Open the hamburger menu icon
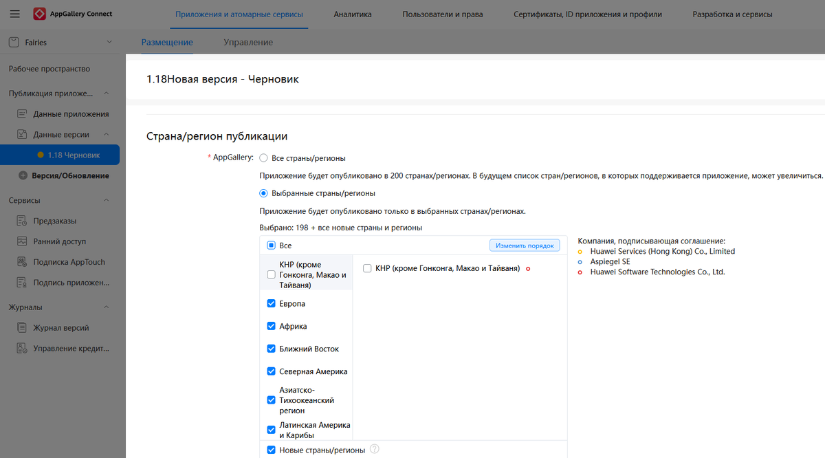The height and width of the screenshot is (458, 825). 14,13
